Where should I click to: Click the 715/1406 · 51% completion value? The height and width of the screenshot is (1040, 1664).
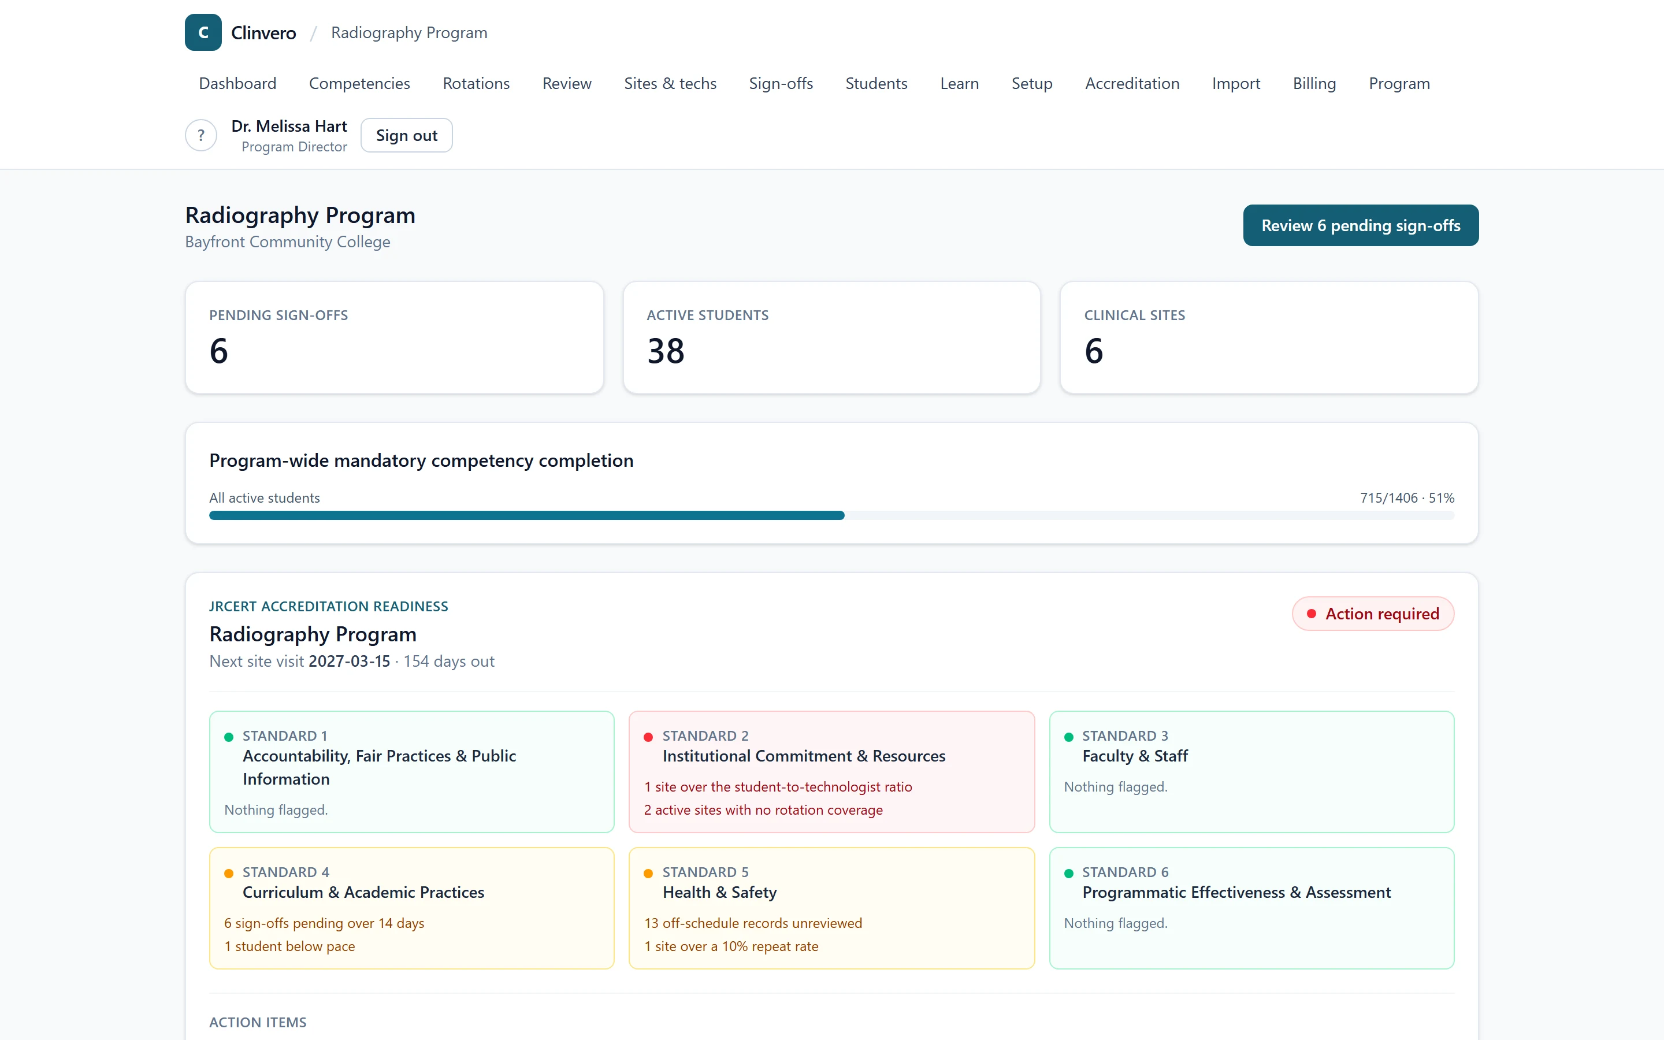[x=1407, y=498]
